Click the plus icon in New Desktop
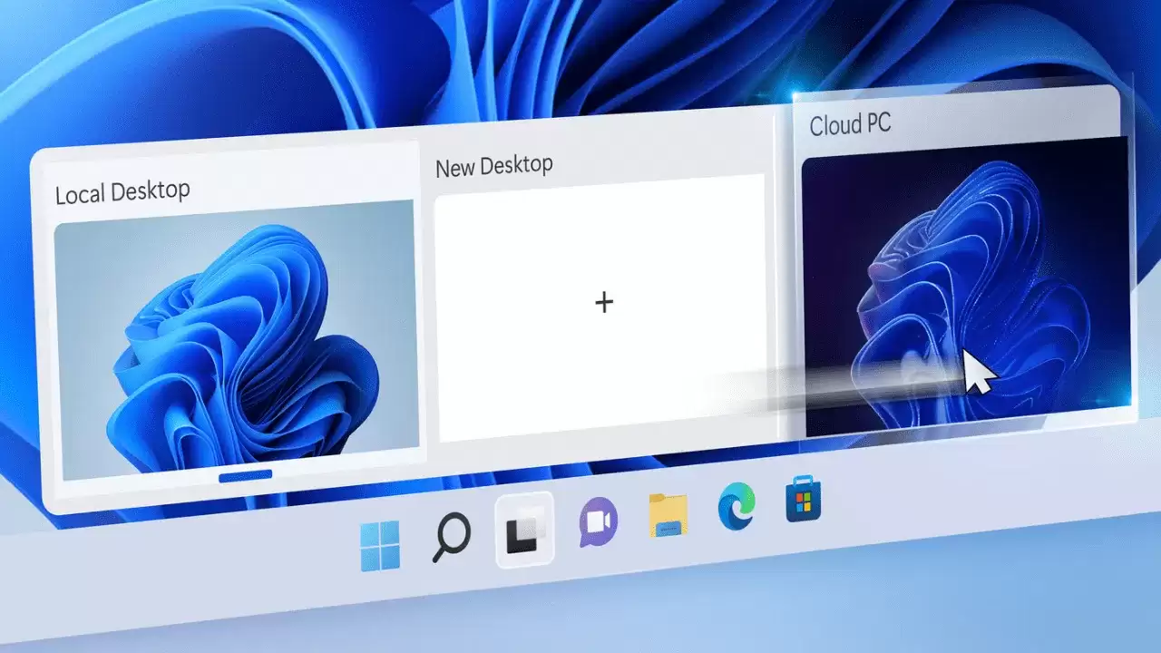Viewport: 1161px width, 653px height. [603, 303]
